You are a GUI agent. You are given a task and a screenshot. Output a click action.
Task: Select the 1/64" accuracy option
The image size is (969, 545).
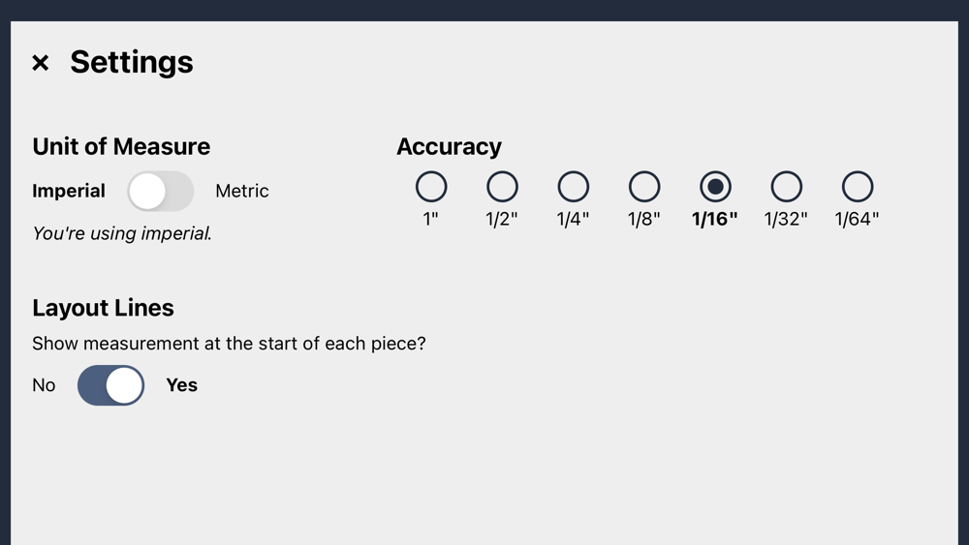858,186
